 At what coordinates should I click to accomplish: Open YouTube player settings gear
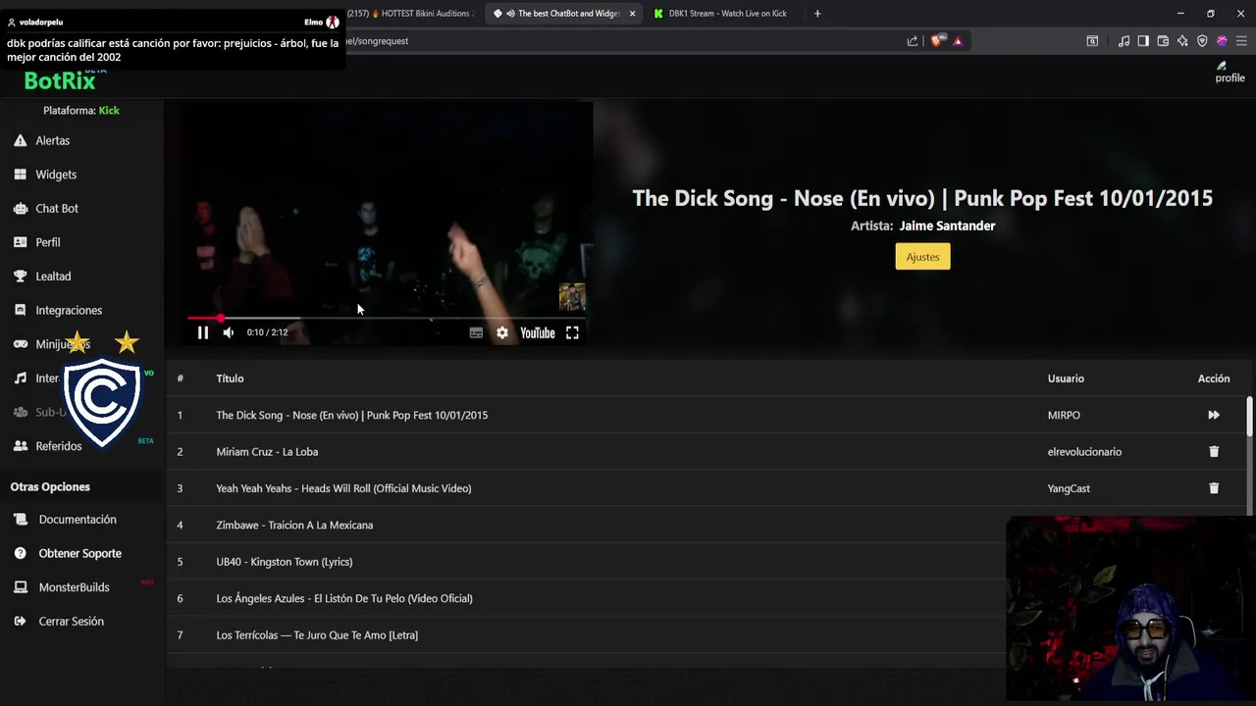point(502,332)
